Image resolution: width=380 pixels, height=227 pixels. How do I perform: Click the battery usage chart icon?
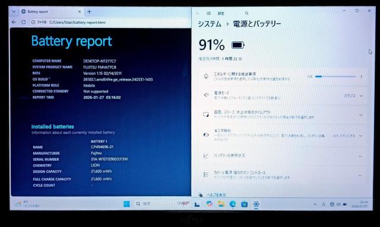pos(206,155)
